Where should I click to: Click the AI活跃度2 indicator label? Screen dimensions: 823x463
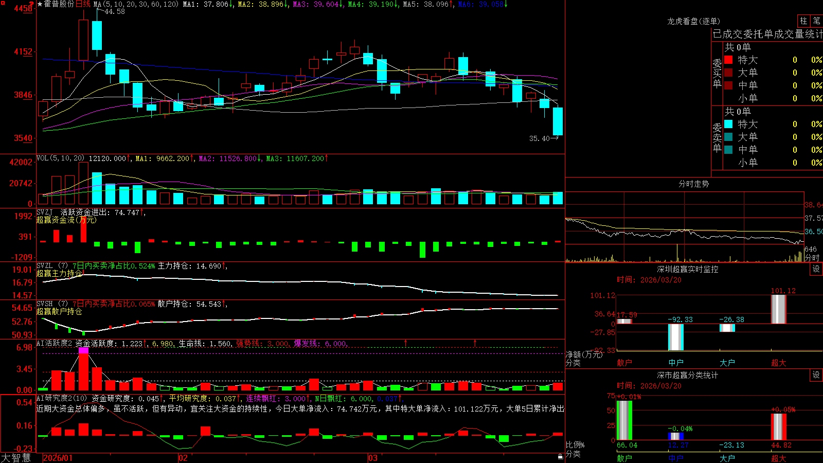(x=55, y=343)
